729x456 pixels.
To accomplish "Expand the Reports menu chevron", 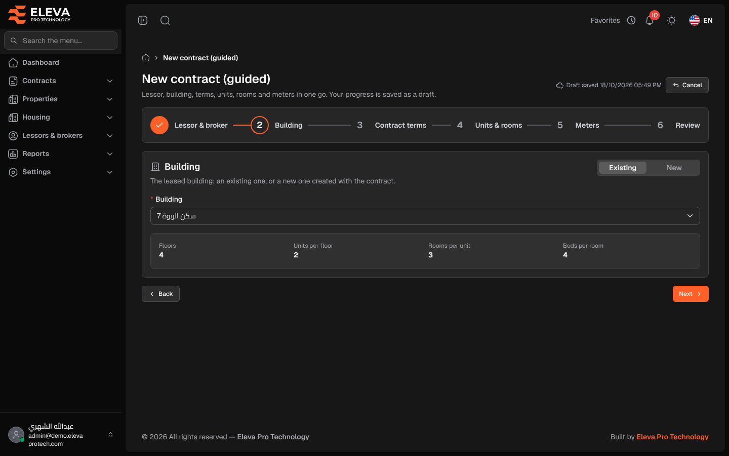I will (110, 154).
